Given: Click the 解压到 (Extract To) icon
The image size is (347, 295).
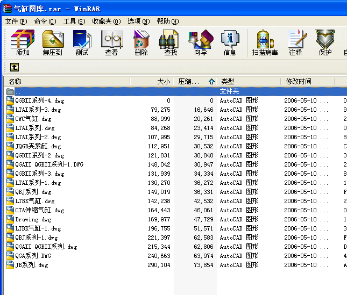Looking at the screenshot, I should [53, 42].
